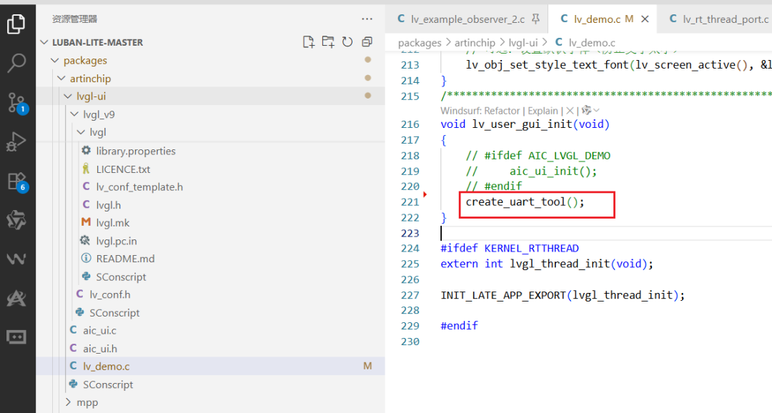This screenshot has height=413, width=772.
Task: Open the Explorer view in the activity bar
Action: click(16, 24)
